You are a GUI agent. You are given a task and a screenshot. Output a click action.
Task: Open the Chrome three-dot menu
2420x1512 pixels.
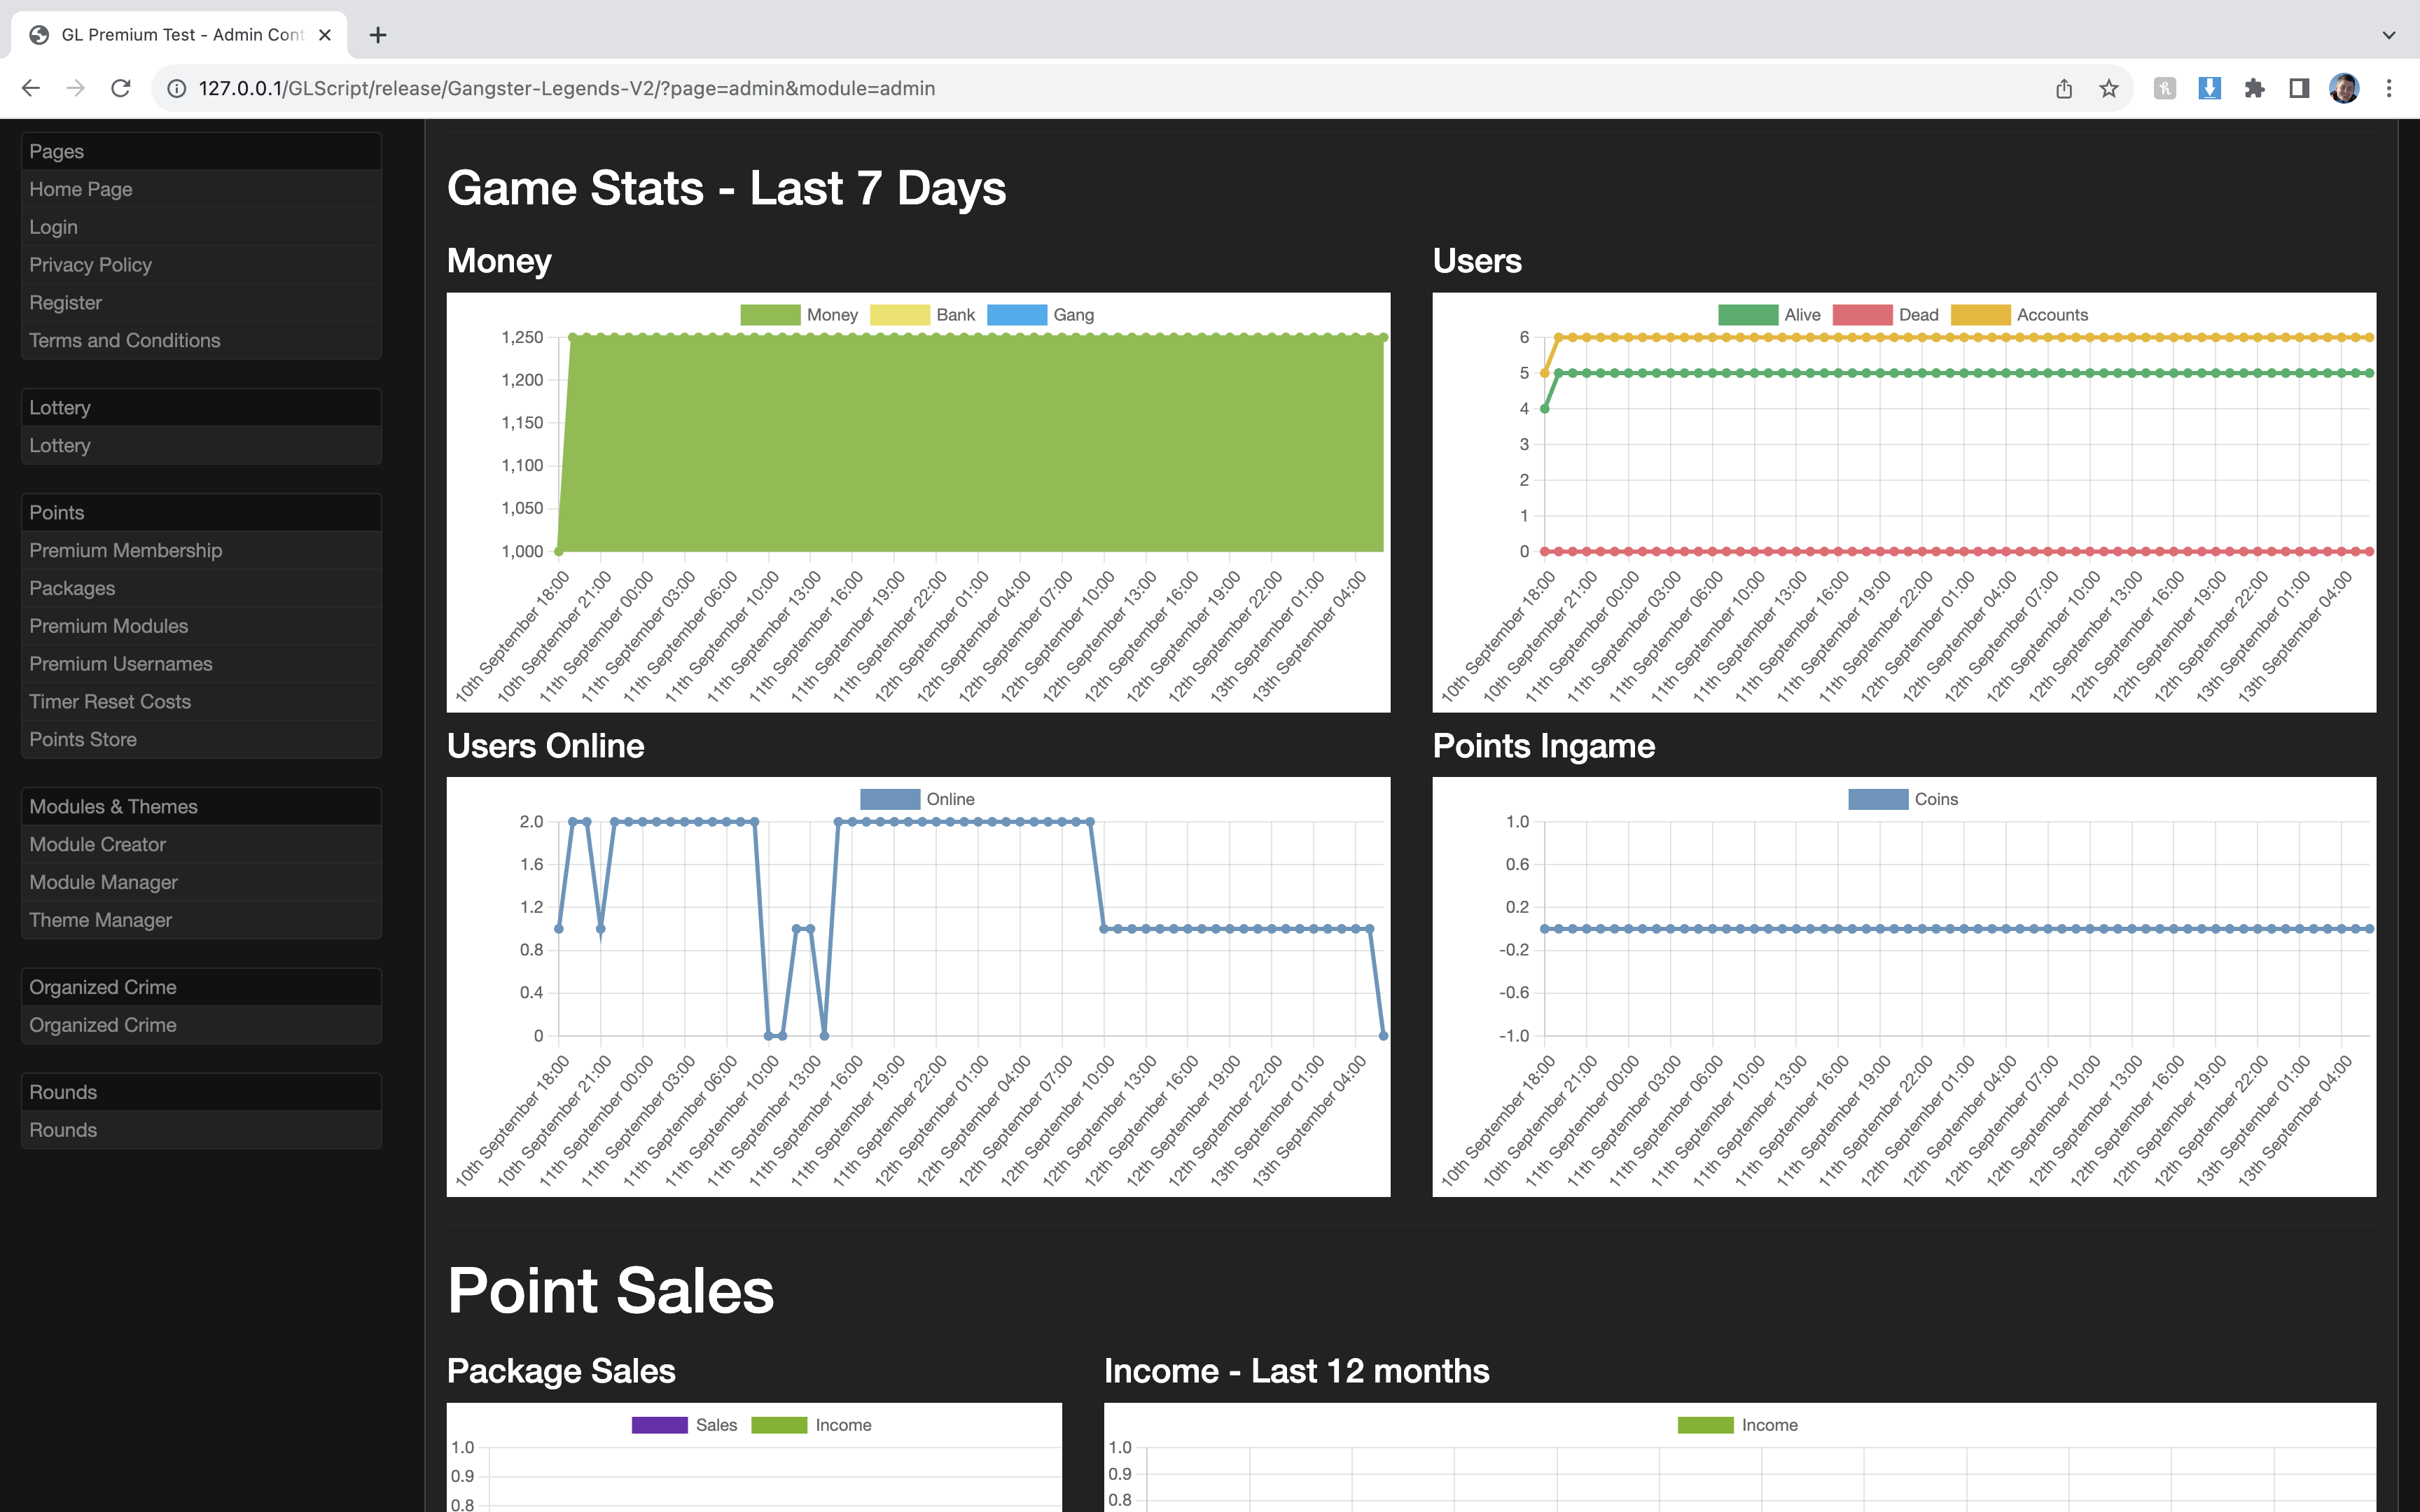(2389, 88)
